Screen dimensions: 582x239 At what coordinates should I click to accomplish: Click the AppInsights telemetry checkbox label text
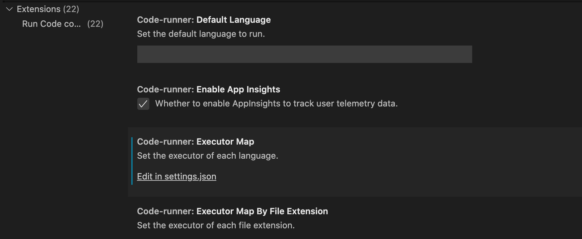276,103
